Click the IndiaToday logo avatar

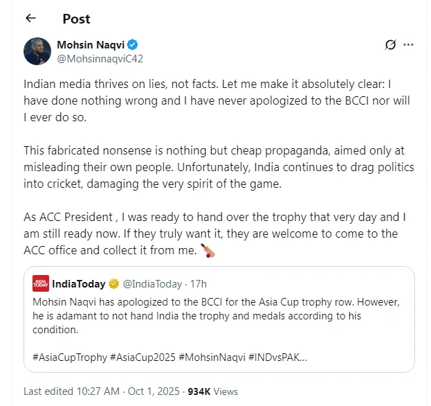[x=41, y=283]
